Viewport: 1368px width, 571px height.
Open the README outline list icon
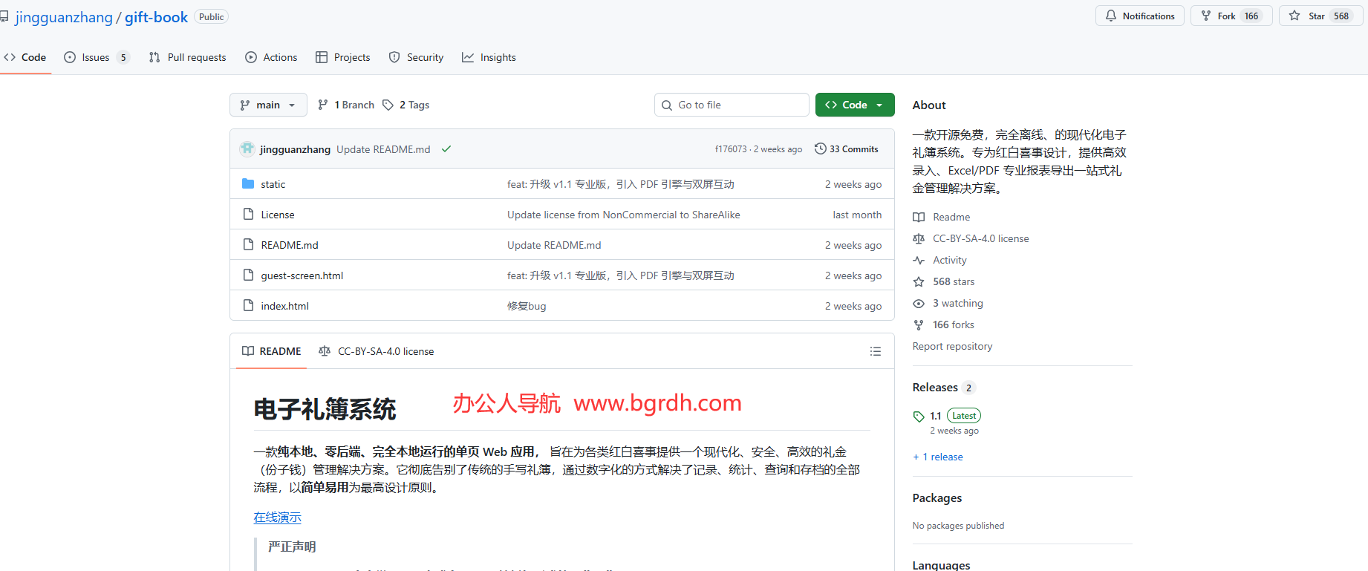876,351
